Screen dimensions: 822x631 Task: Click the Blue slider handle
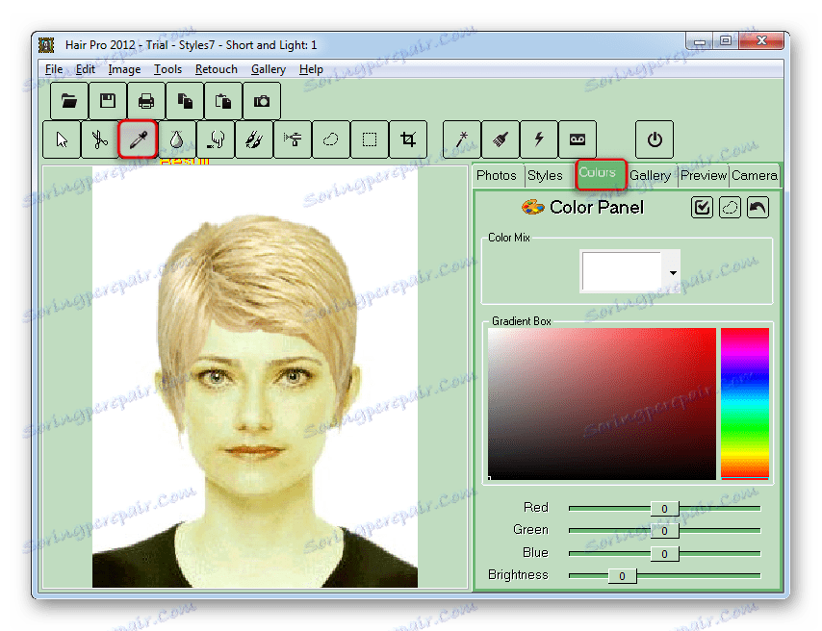(x=664, y=553)
